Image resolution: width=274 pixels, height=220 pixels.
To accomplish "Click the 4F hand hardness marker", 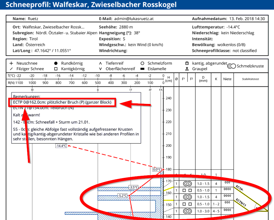I will pos(150,90).
